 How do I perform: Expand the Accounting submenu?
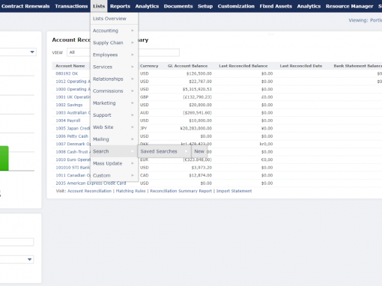(x=114, y=31)
